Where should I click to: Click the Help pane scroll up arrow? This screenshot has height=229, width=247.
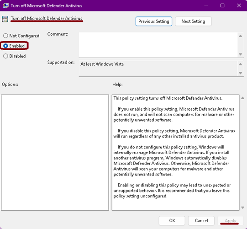[x=243, y=98]
